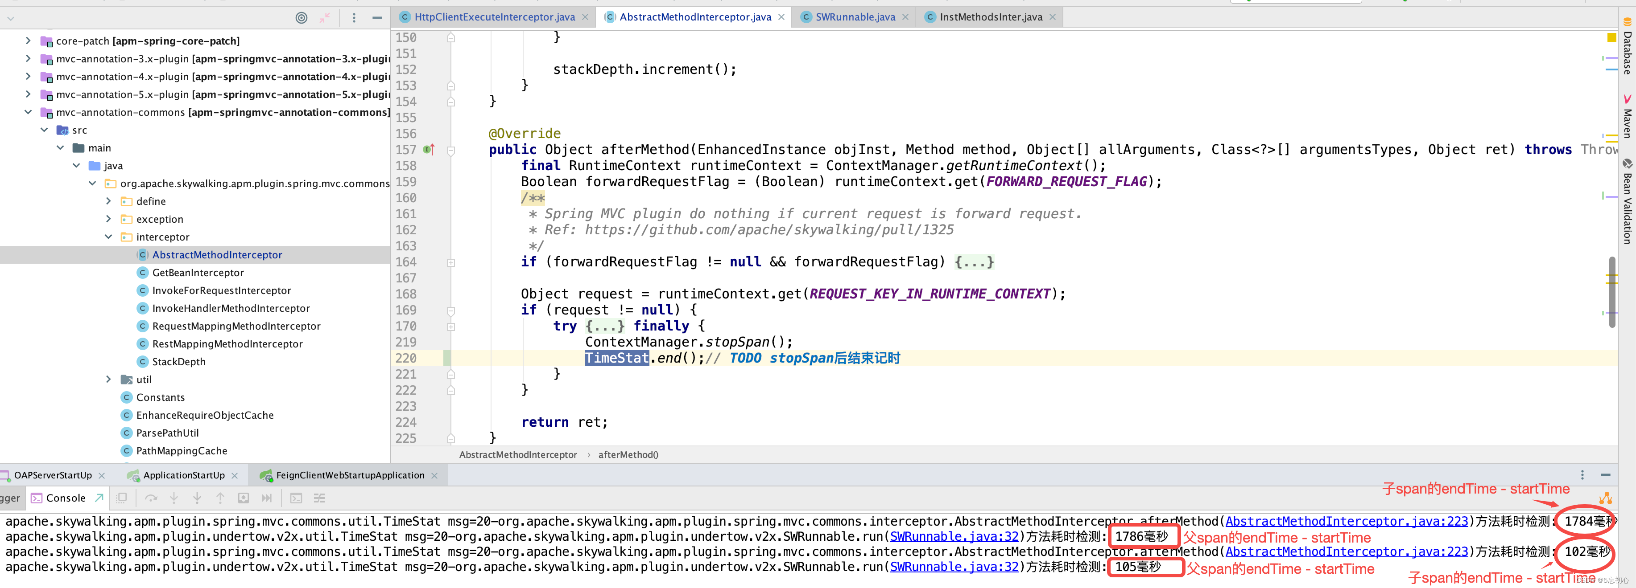Expand the util folder in tree

(108, 380)
